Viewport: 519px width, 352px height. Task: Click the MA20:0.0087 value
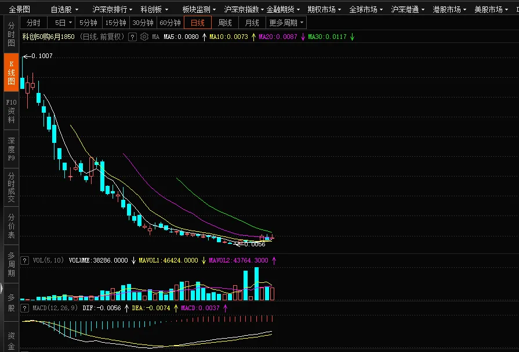click(278, 37)
